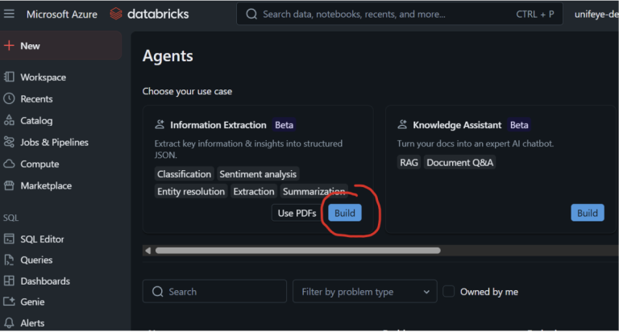The width and height of the screenshot is (619, 333).
Task: Click the SQL Editor icon
Action: click(x=10, y=239)
